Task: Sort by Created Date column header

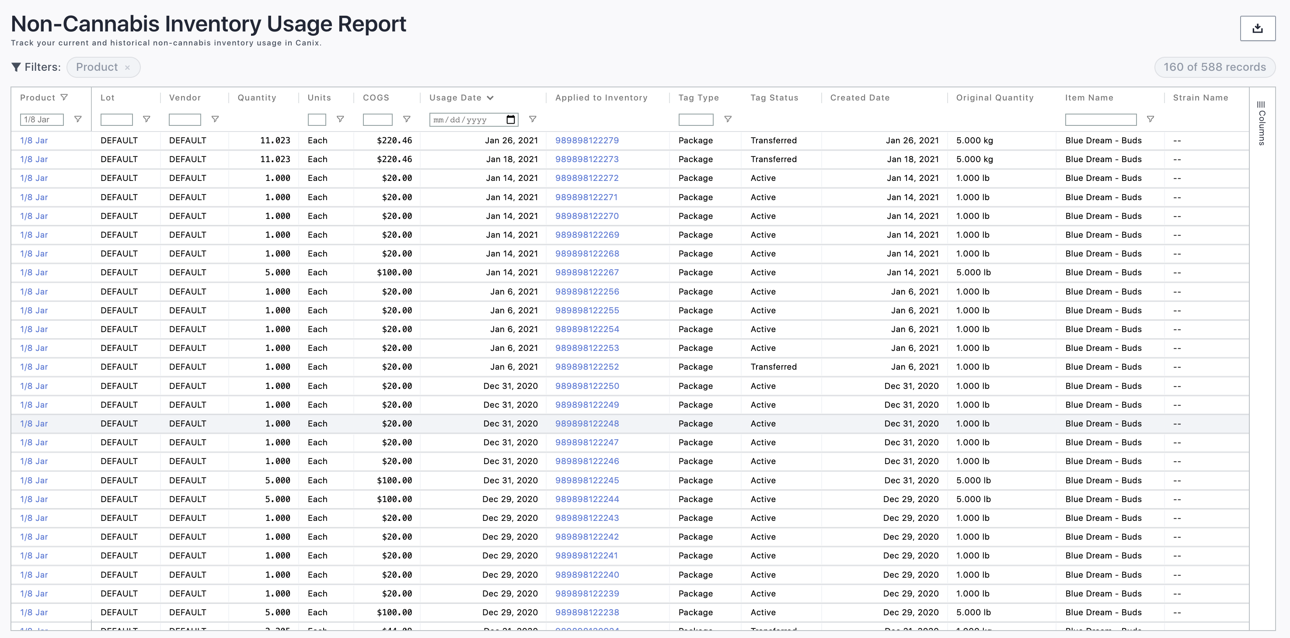Action: coord(860,97)
